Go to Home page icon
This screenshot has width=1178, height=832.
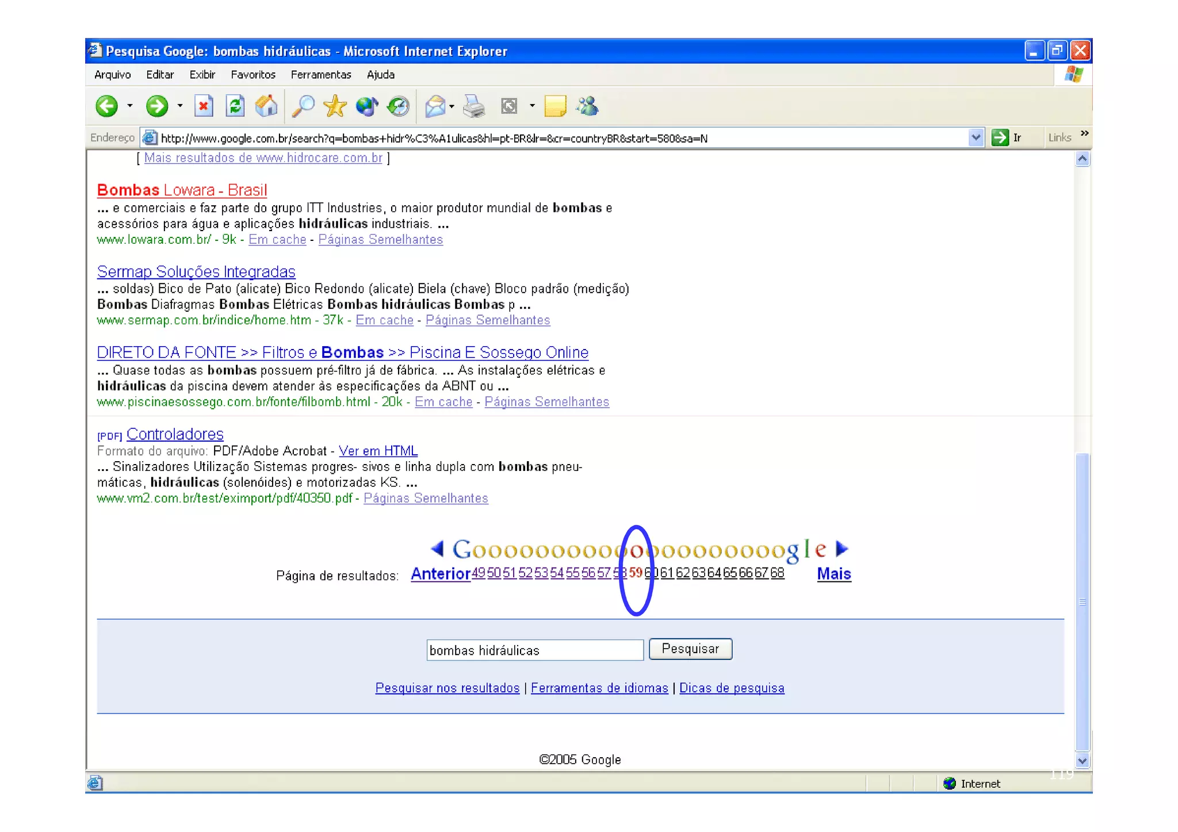click(266, 106)
